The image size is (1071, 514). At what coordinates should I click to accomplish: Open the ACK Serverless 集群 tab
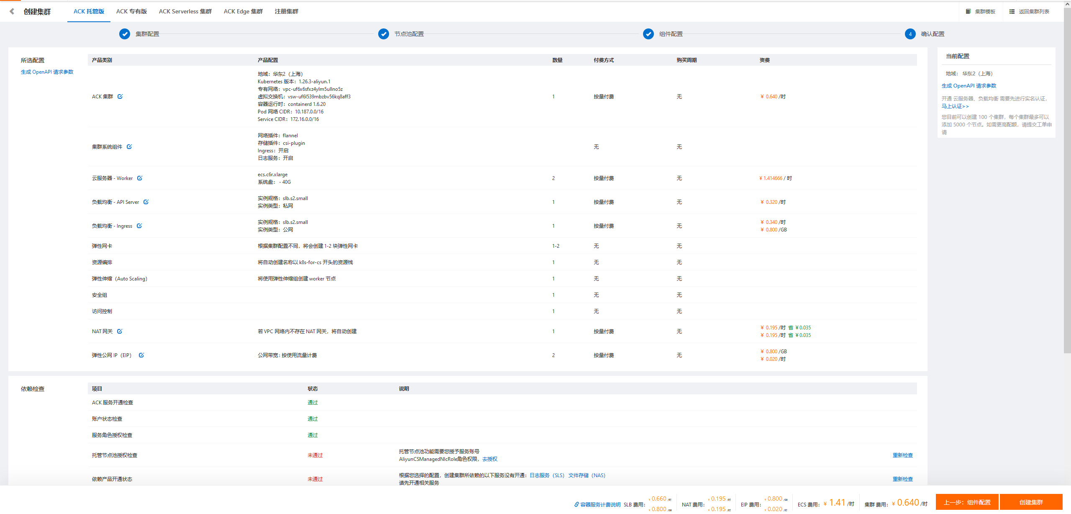point(185,11)
